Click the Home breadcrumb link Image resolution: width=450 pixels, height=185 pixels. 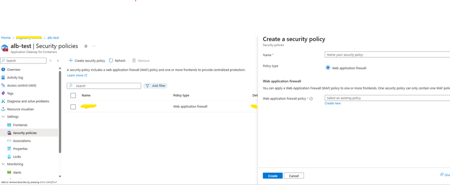click(x=6, y=38)
